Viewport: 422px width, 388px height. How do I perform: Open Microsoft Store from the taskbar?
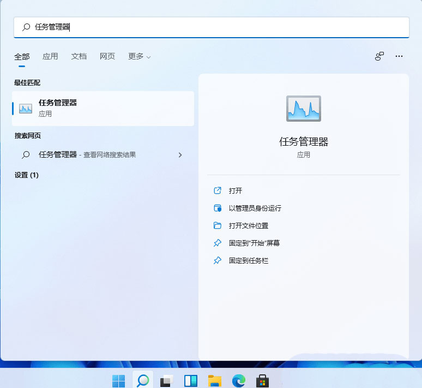tap(262, 381)
